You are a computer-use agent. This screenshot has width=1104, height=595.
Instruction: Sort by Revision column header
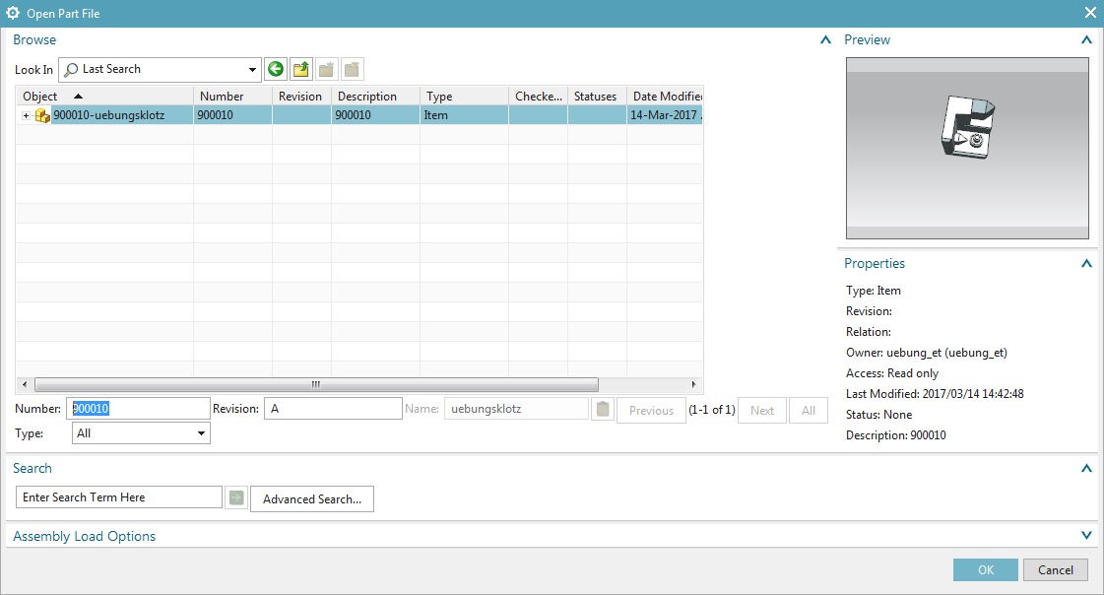[302, 96]
